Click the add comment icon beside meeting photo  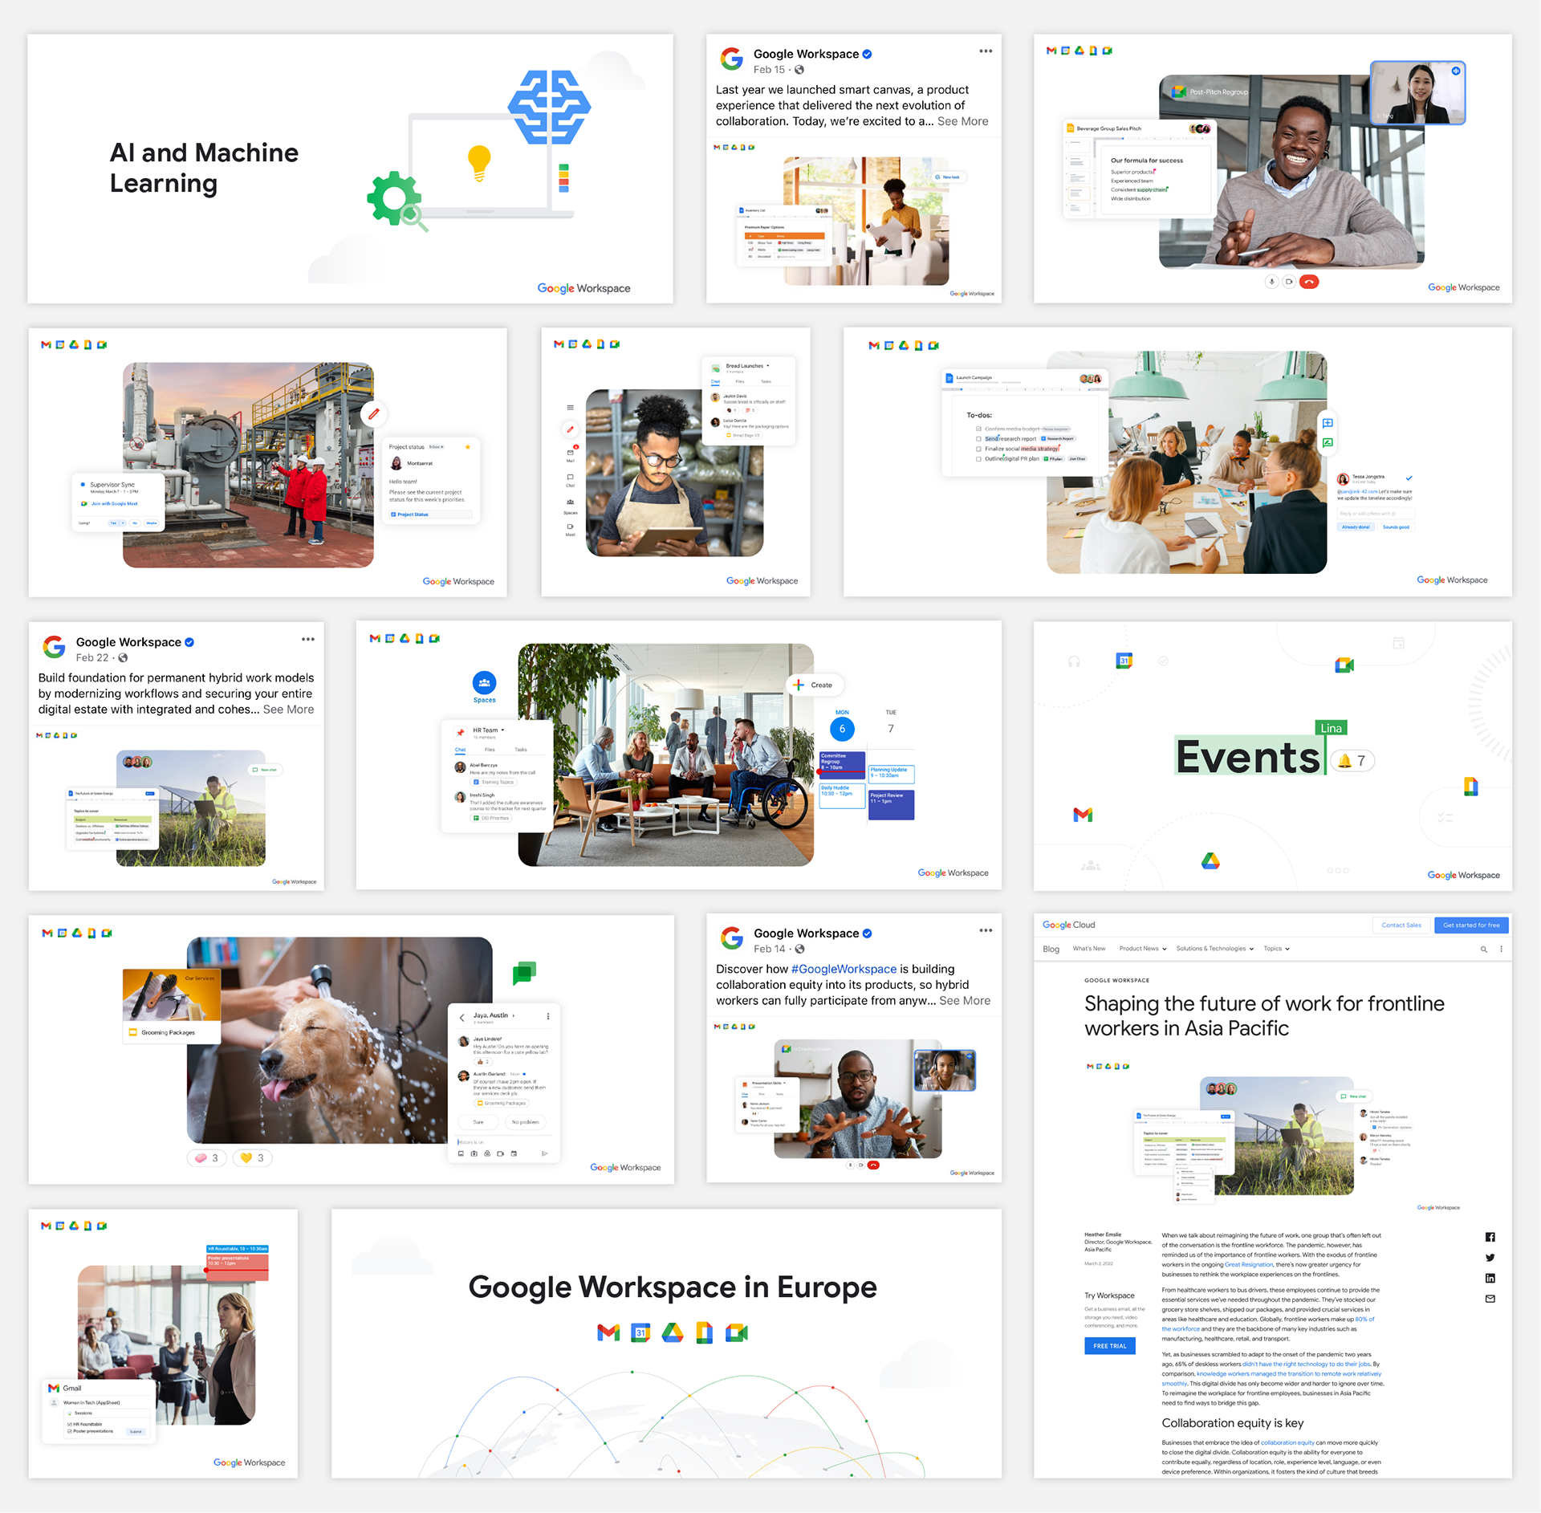tap(1328, 423)
